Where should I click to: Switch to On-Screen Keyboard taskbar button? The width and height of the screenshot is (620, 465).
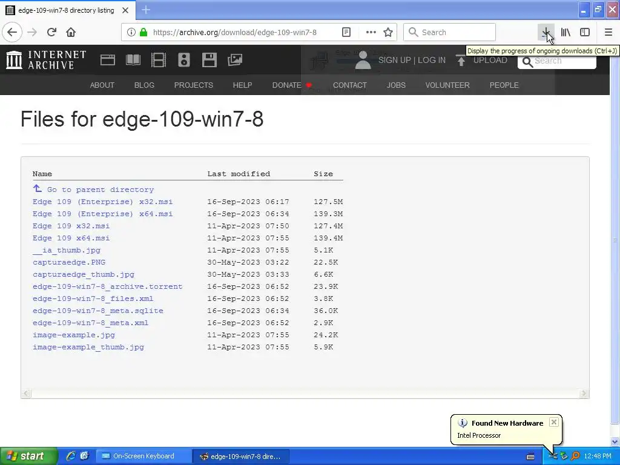[x=143, y=456]
